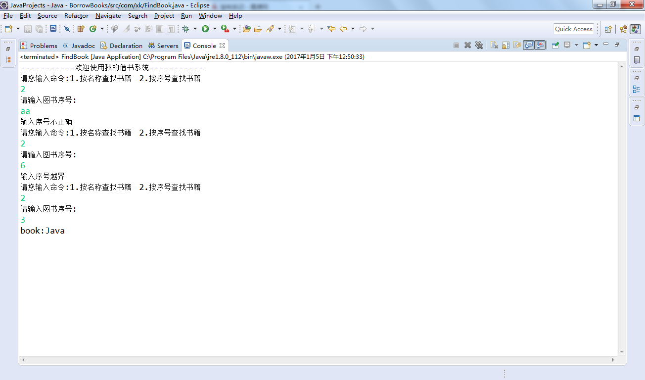Click the Debug bug icon
645x380 pixels.
coord(186,29)
